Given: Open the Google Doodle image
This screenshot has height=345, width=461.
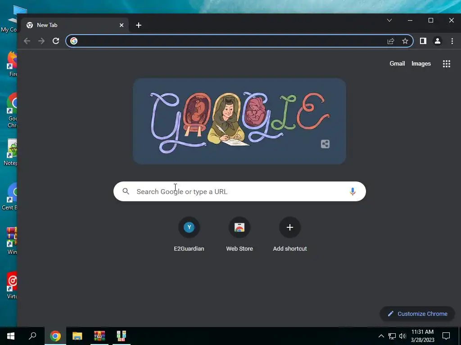Looking at the screenshot, I should [x=240, y=121].
